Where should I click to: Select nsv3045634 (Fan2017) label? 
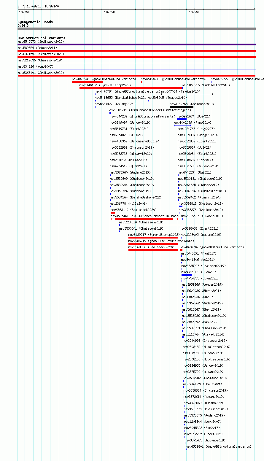click(x=195, y=160)
